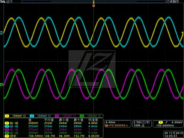Click channel 3 mean value 256m
This screenshot has height=138, width=184.
coord(48,130)
